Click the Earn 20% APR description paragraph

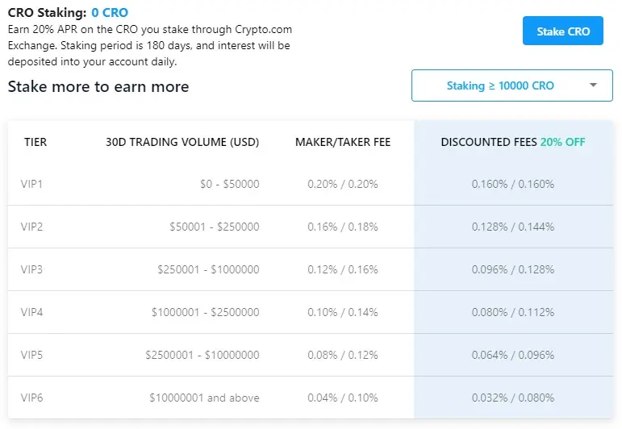pos(150,46)
